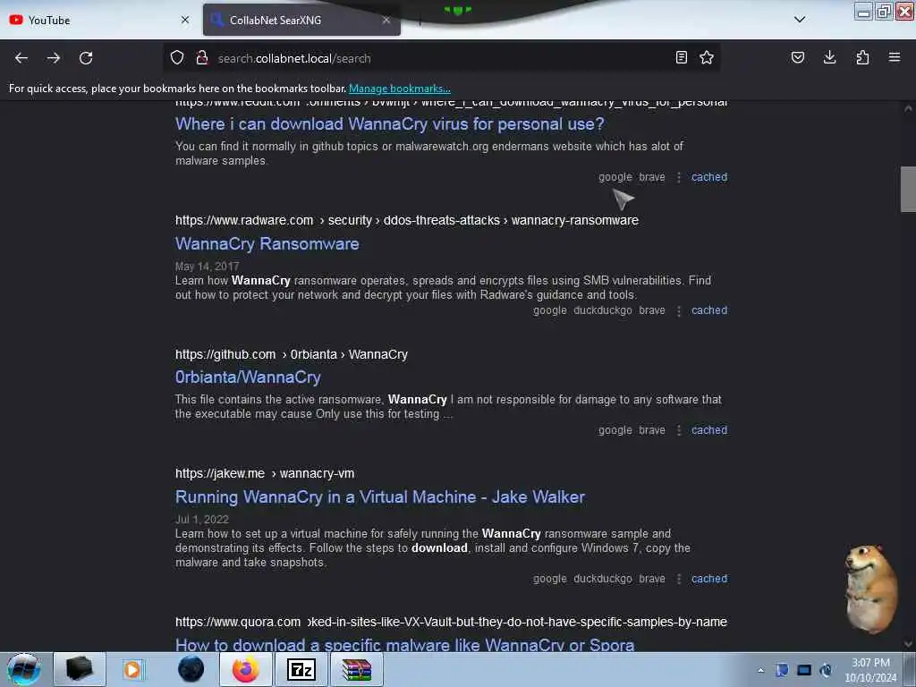This screenshot has height=687, width=916.
Task: Open cached link for Reddit result
Action: (709, 177)
